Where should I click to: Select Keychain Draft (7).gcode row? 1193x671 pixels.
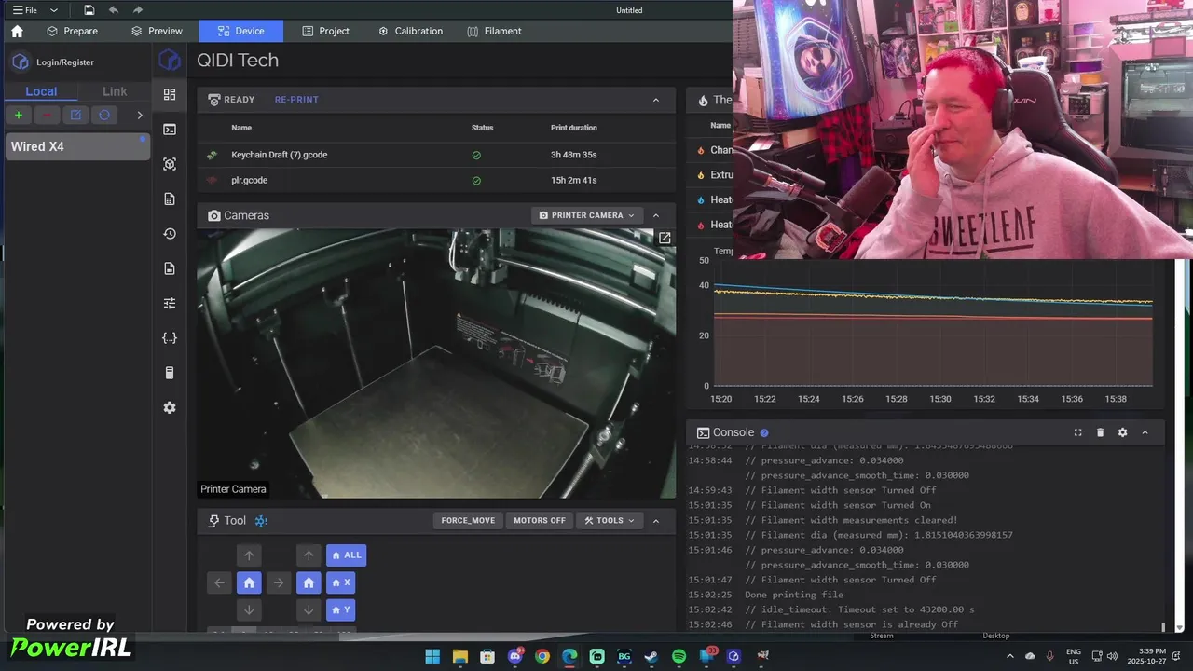click(x=436, y=155)
